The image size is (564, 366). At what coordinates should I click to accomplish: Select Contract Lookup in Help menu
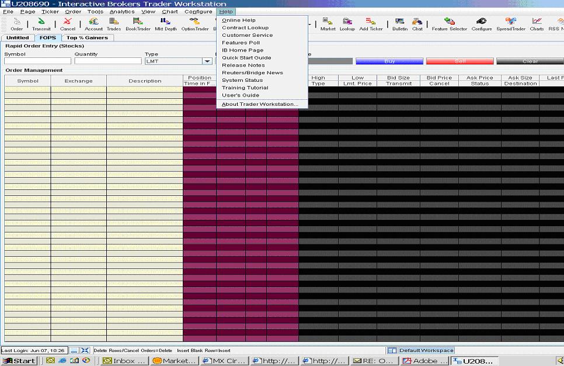245,27
